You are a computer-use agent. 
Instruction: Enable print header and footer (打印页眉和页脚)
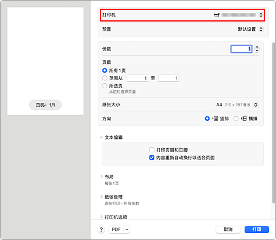click(152, 150)
